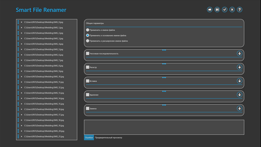Expand 'Числовая последовательность' panel with arrow
The height and width of the screenshot is (147, 261).
[239, 53]
